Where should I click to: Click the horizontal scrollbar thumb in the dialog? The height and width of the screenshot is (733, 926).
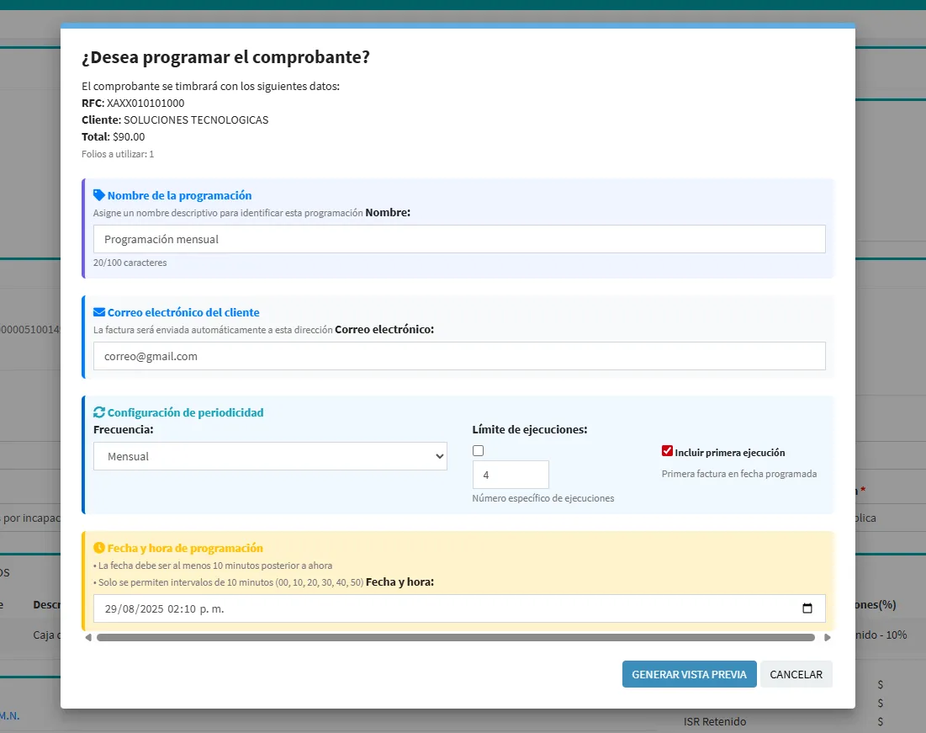click(456, 637)
